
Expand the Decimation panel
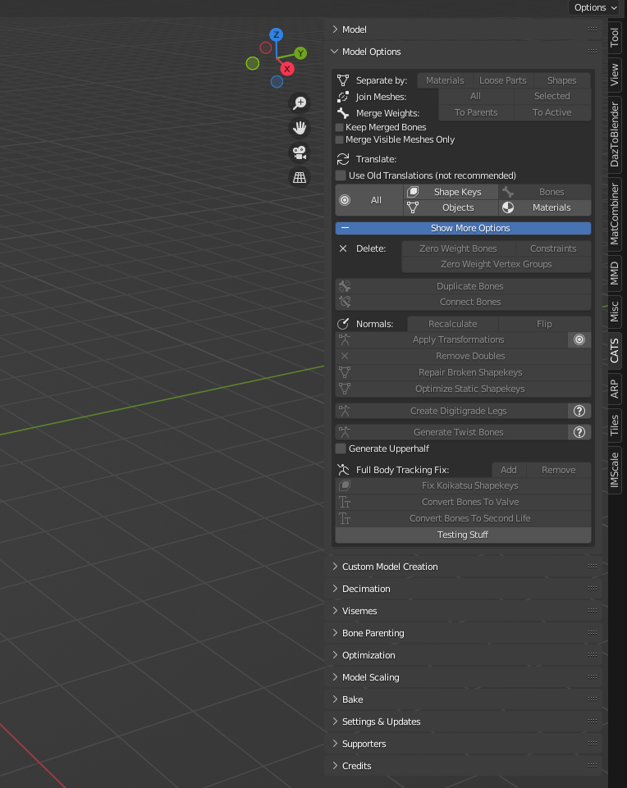pyautogui.click(x=366, y=589)
